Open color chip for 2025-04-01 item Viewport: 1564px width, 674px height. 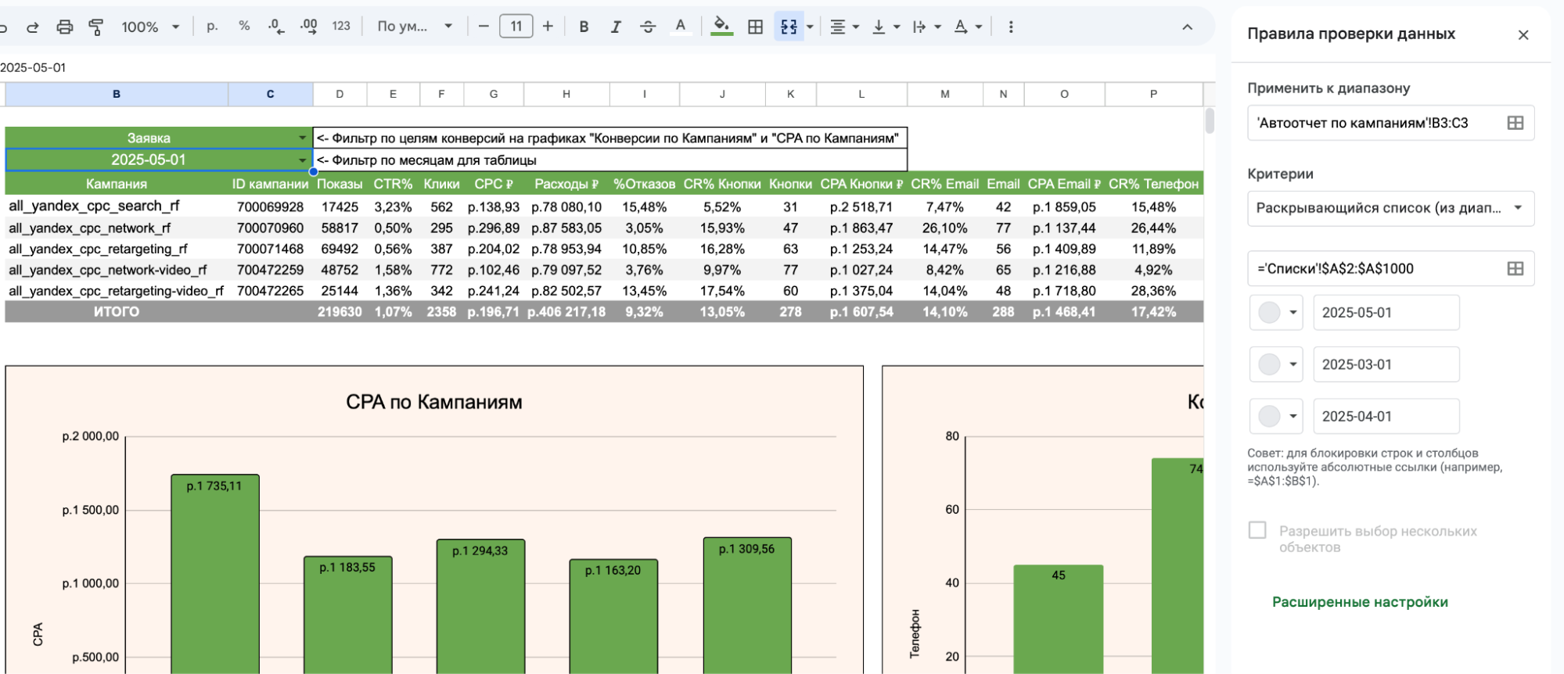[1276, 417]
